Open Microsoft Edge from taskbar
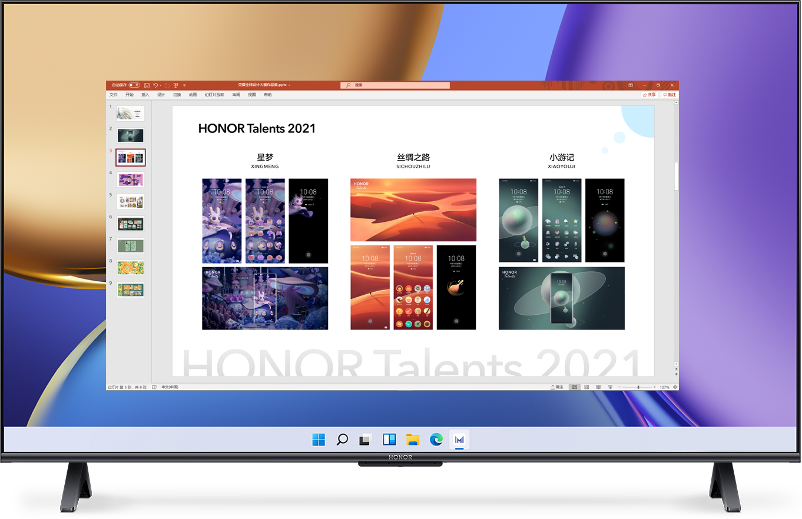The height and width of the screenshot is (519, 802). [436, 440]
